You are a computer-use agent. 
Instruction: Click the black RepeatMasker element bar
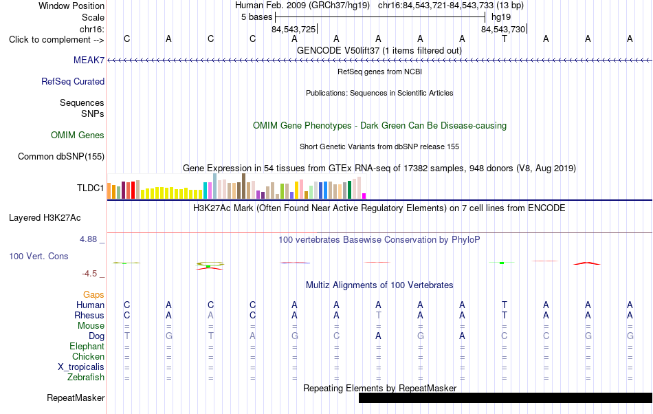pos(506,397)
